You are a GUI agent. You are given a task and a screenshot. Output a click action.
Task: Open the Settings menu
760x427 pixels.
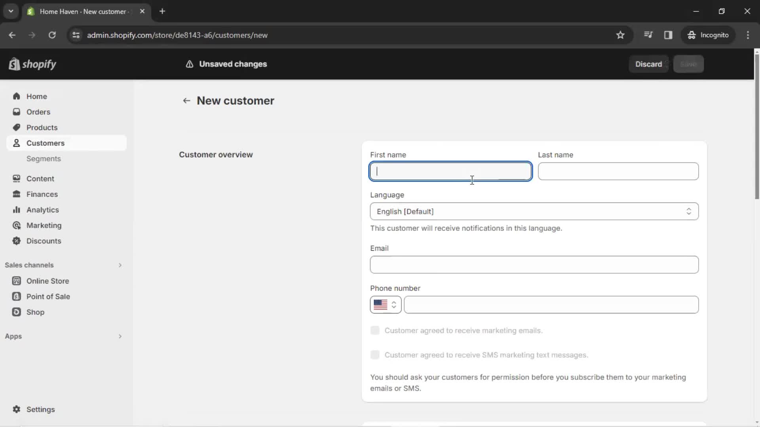click(x=40, y=409)
